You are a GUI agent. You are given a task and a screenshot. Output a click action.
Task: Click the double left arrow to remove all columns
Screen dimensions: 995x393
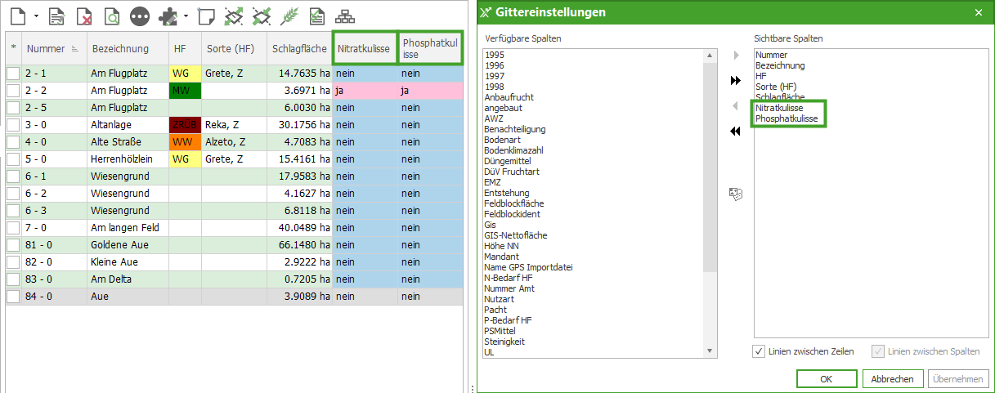735,132
